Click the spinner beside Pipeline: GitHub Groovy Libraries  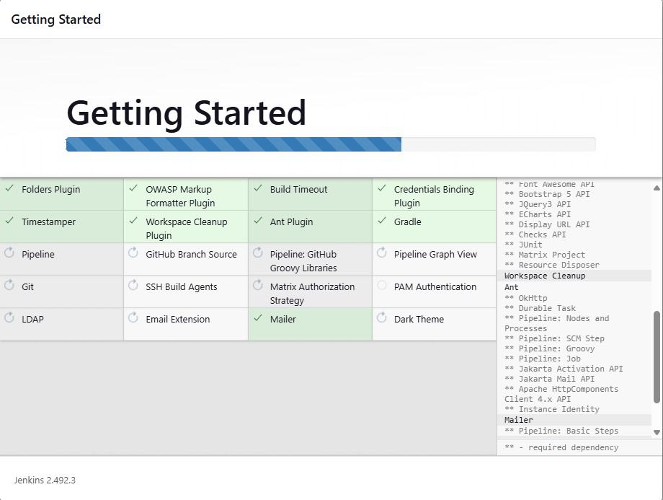(x=258, y=253)
